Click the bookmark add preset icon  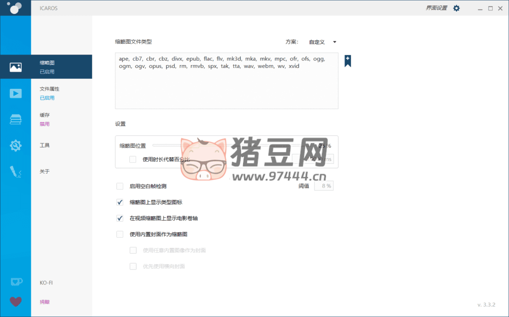coord(347,61)
